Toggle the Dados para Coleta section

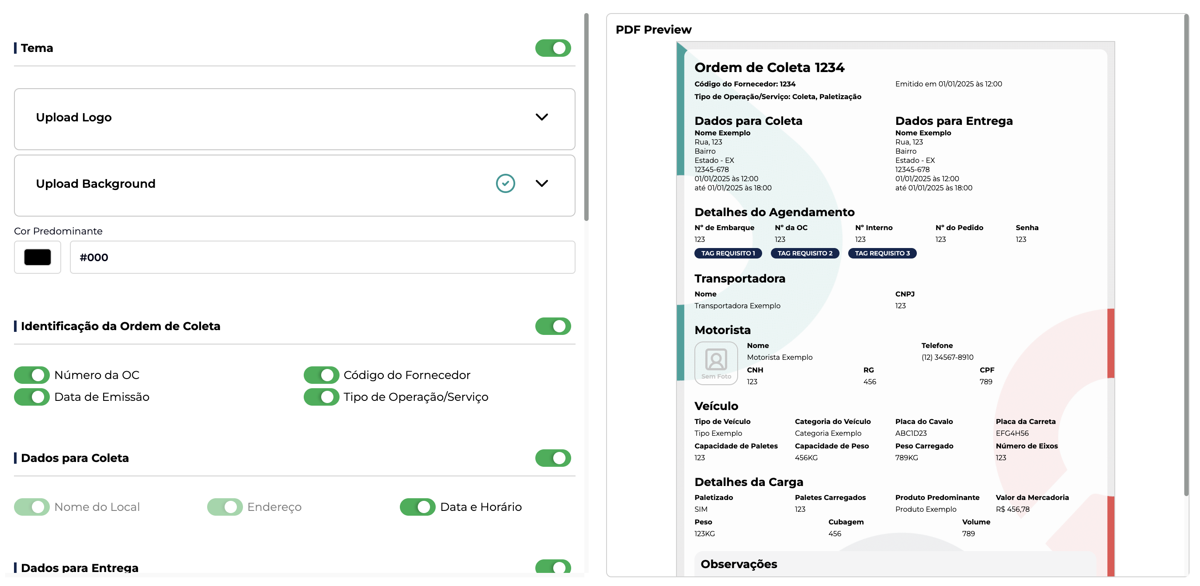[552, 458]
